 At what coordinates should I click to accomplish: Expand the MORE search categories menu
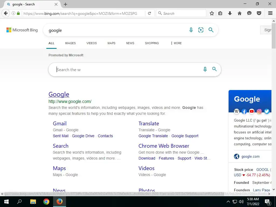[176, 43]
